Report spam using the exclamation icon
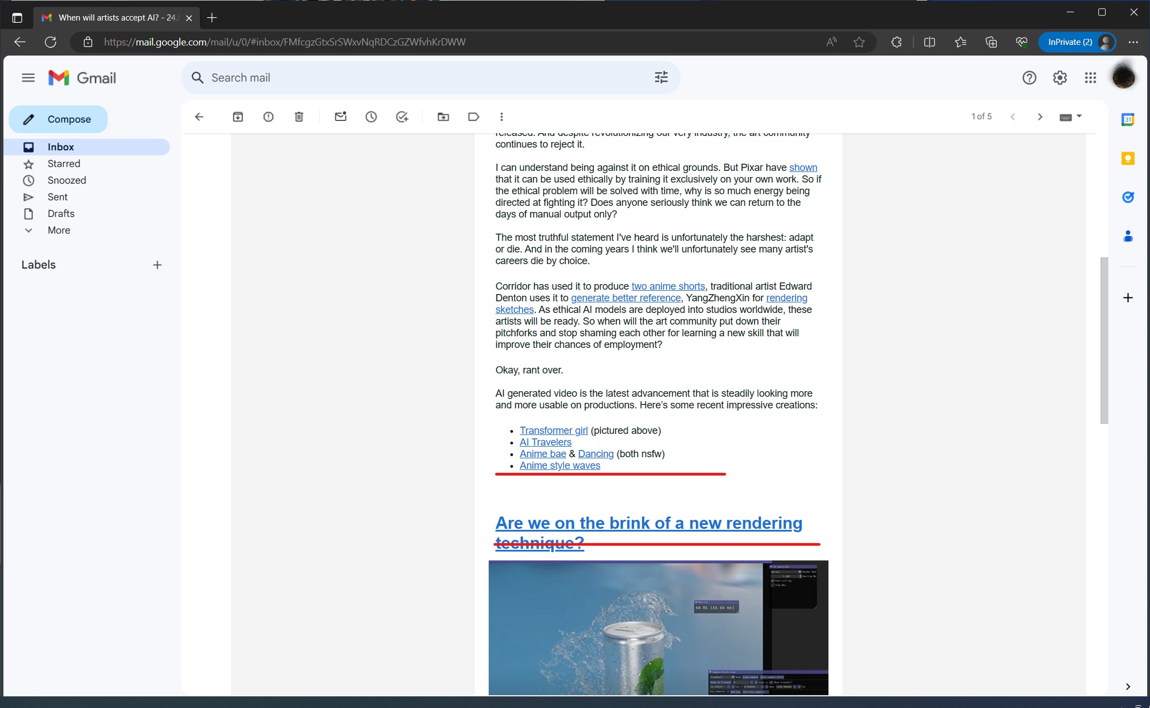 [x=268, y=117]
